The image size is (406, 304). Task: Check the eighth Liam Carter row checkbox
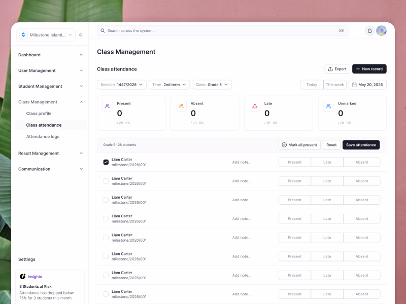(106, 294)
